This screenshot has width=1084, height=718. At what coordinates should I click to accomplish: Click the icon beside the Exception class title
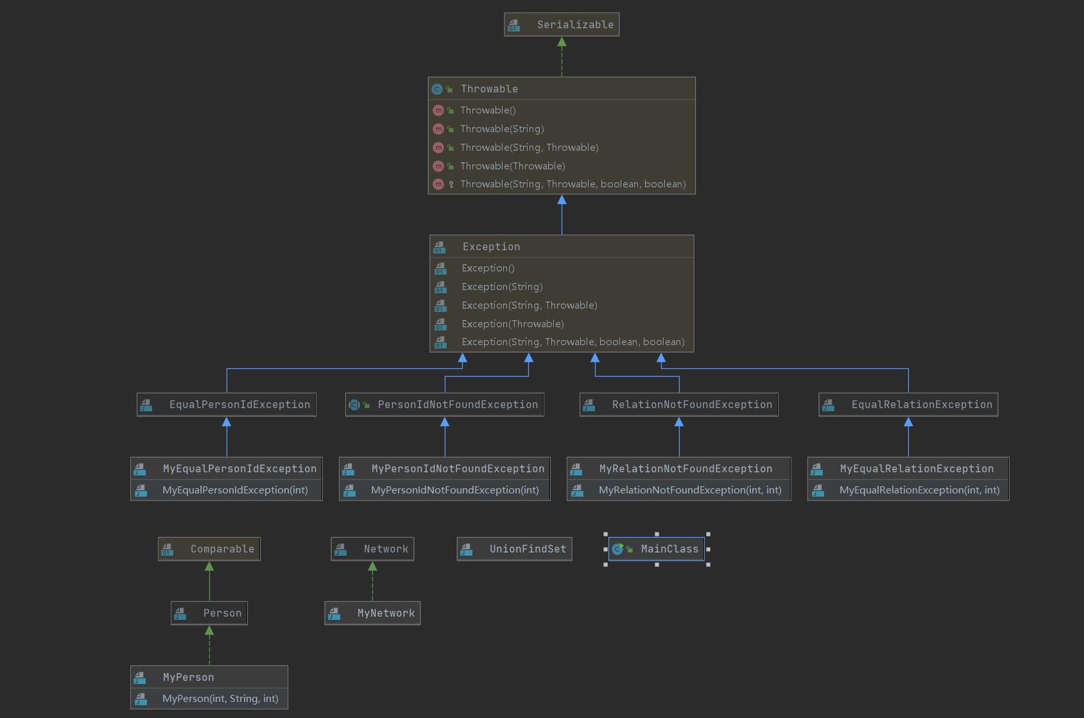(x=440, y=247)
